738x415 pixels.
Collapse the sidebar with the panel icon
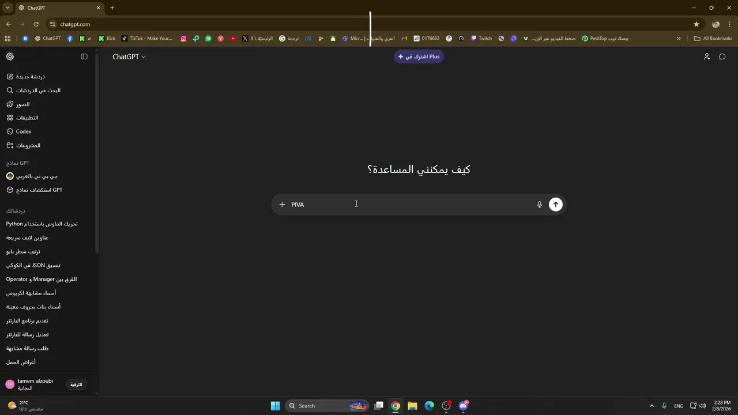(84, 56)
